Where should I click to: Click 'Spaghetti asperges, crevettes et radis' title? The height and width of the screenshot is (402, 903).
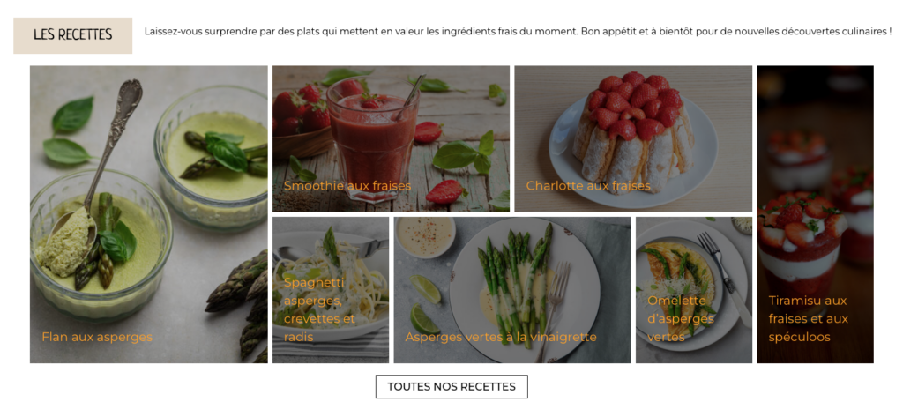point(319,309)
